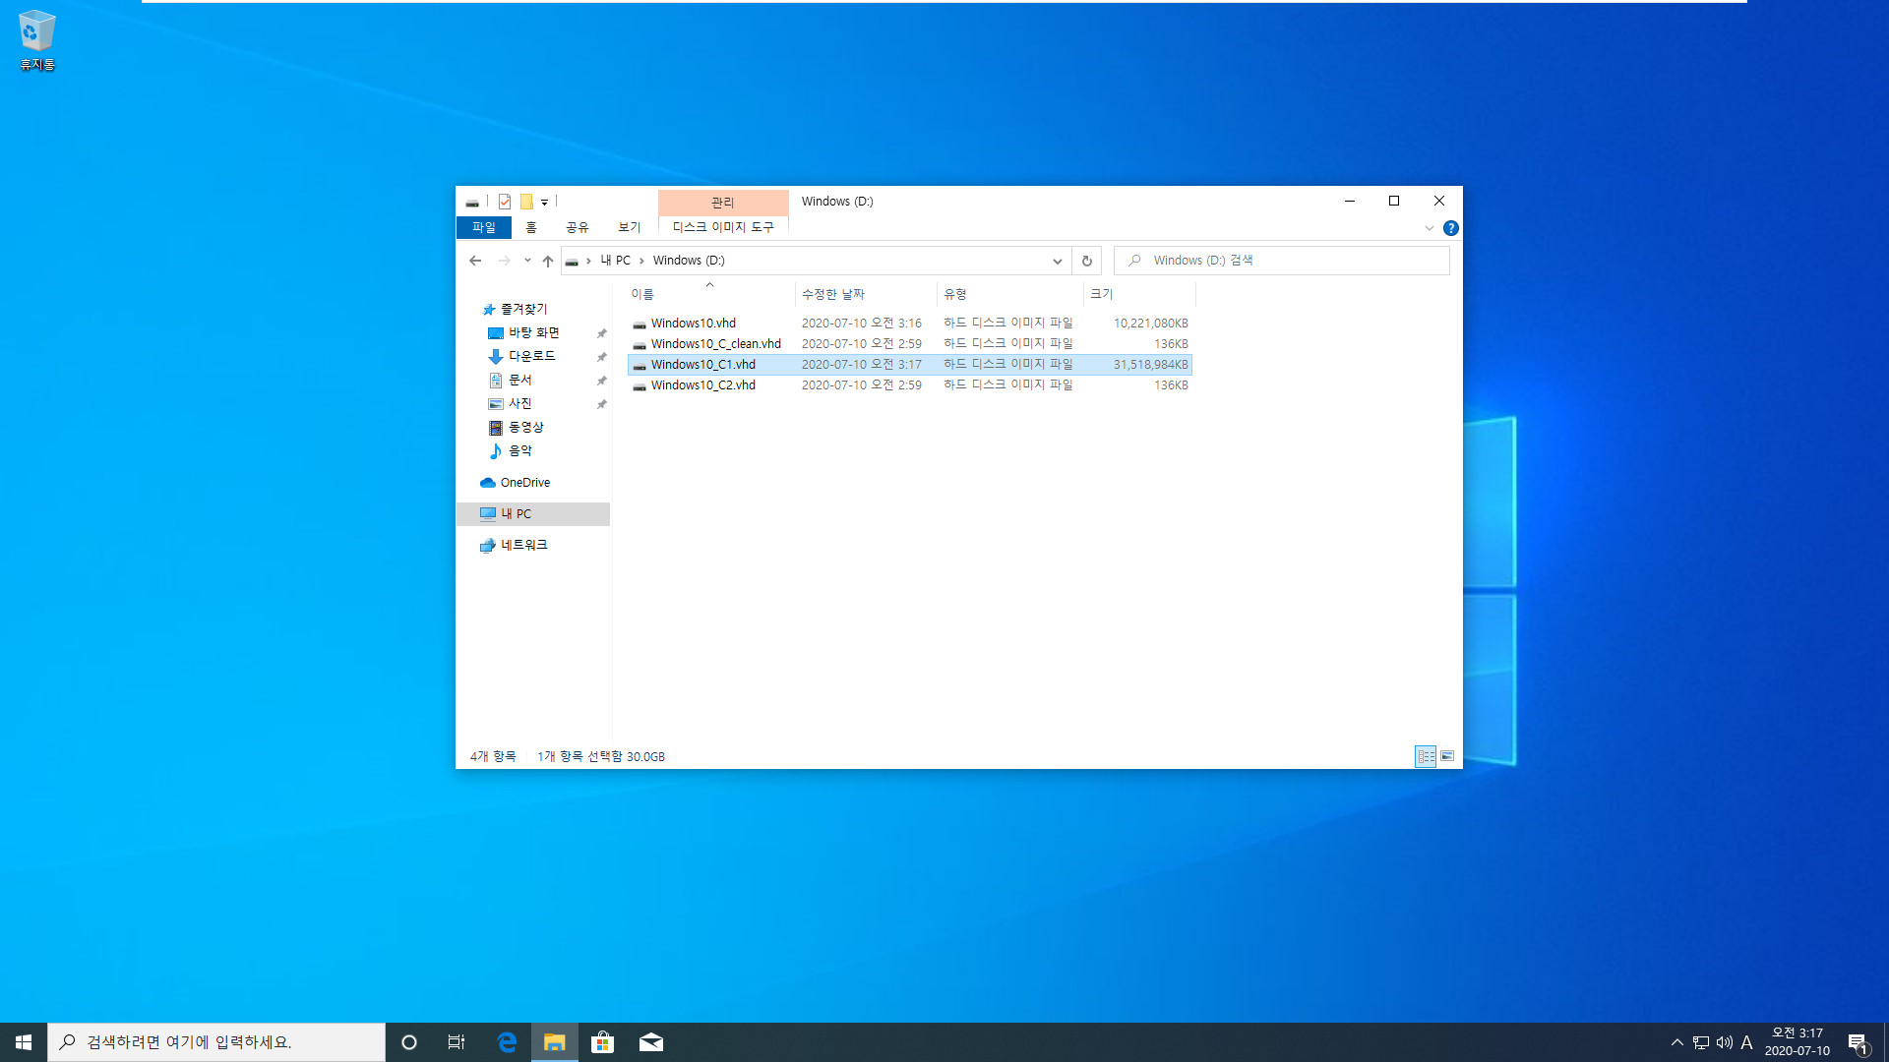Image resolution: width=1889 pixels, height=1062 pixels.
Task: Click the Properties quick access toolbar icon
Action: click(505, 202)
